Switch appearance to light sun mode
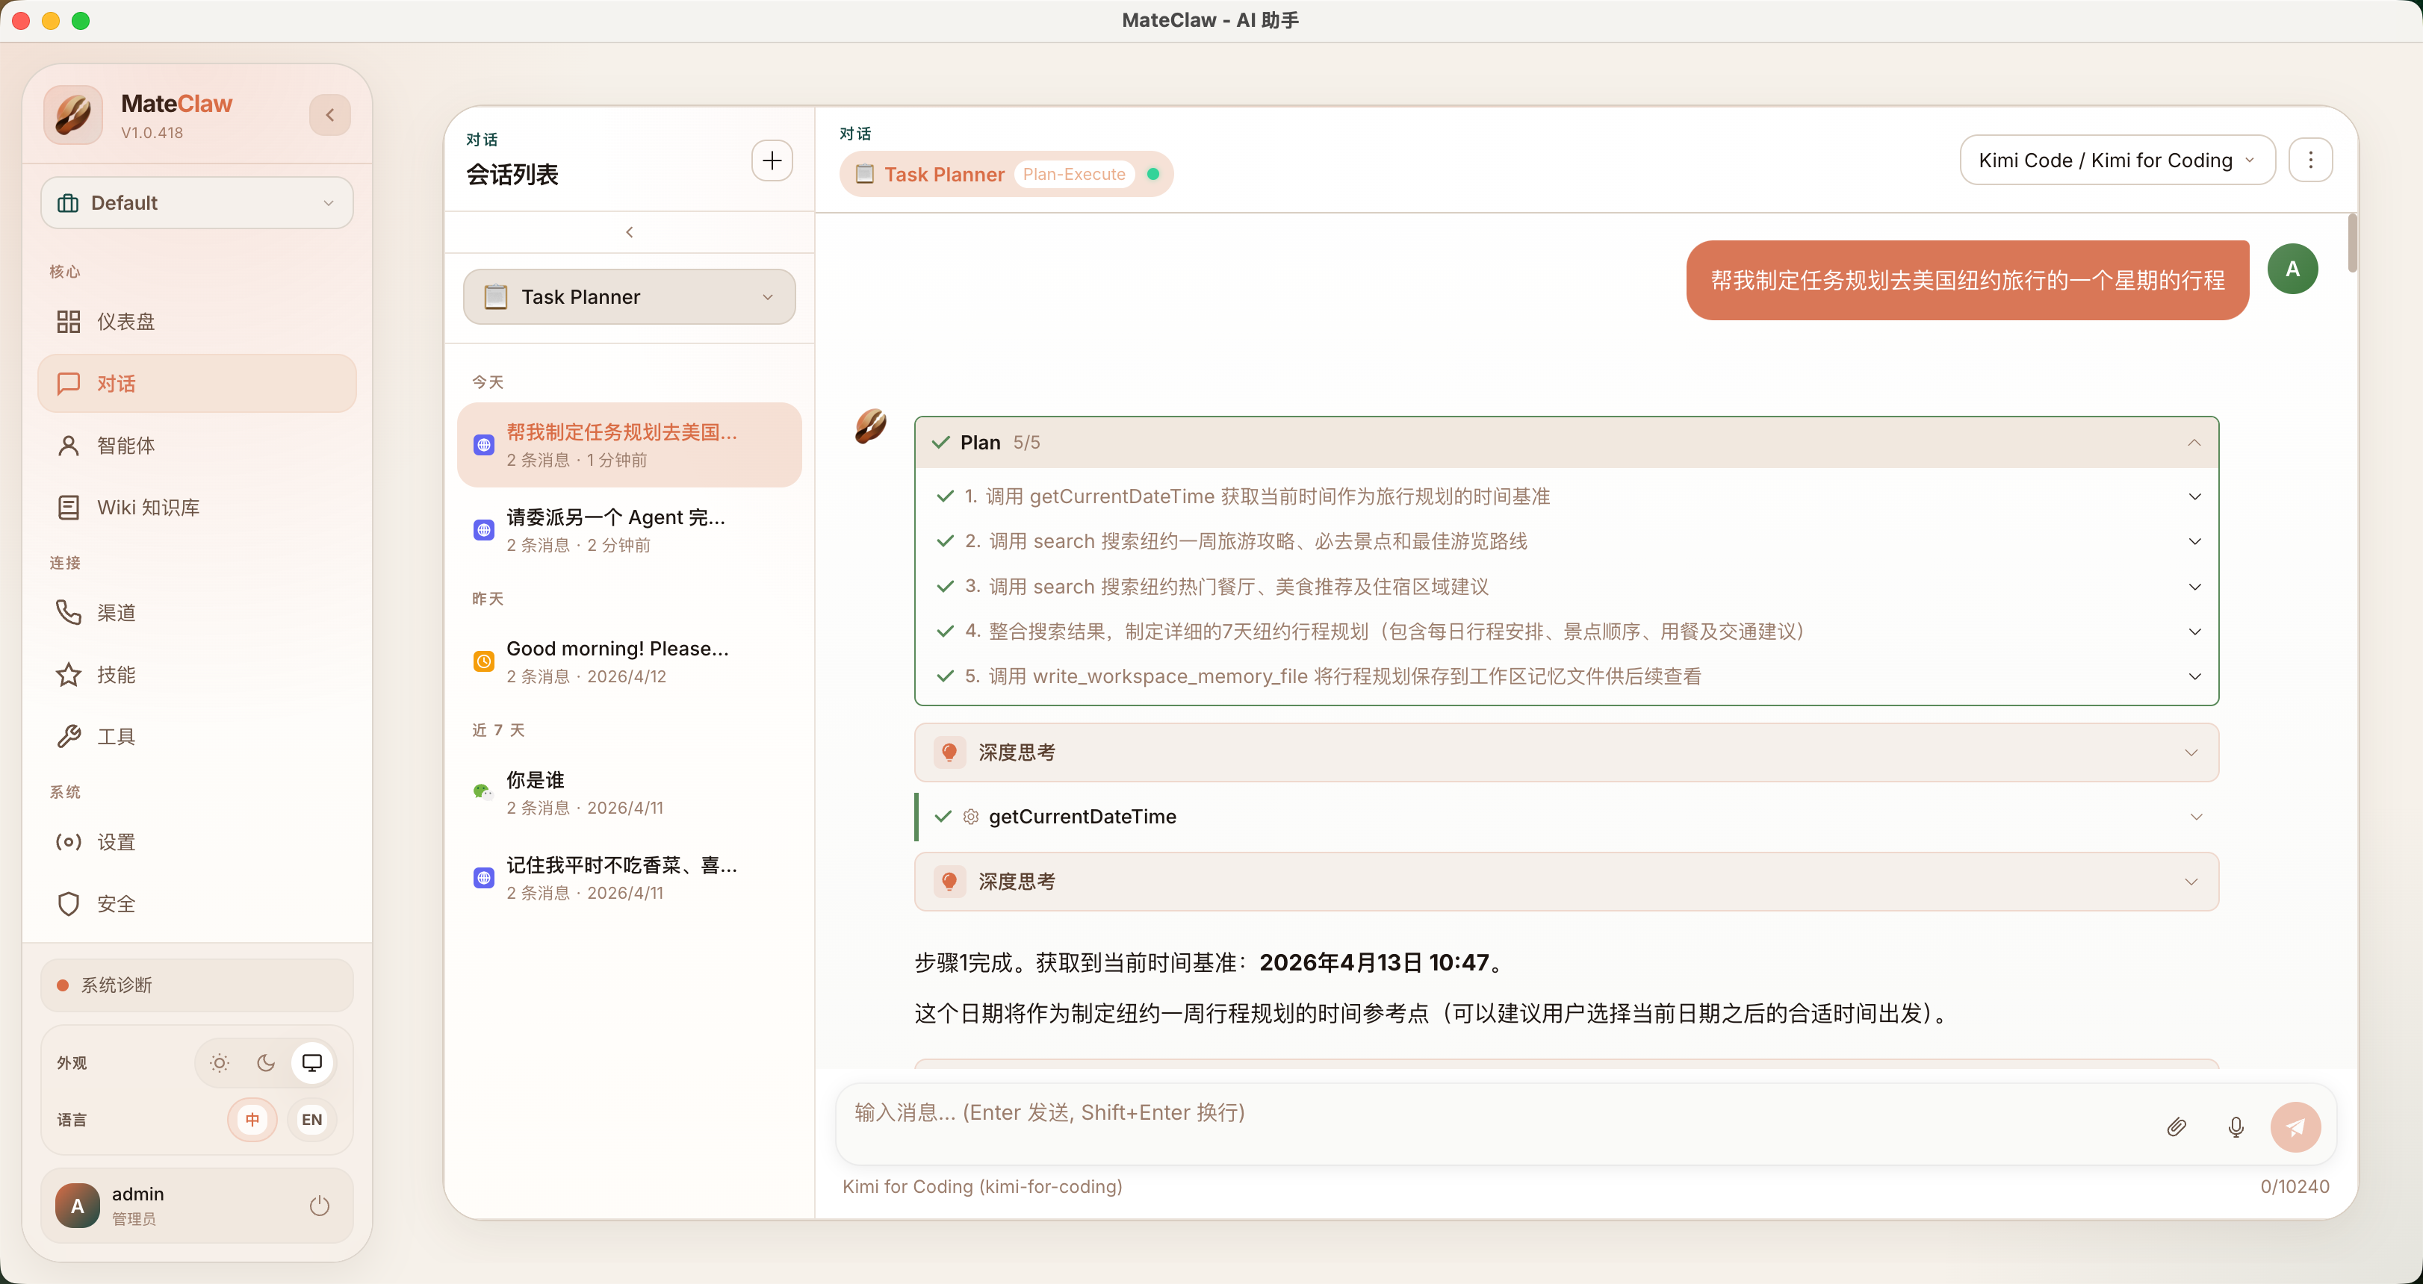The height and width of the screenshot is (1284, 2423). (x=219, y=1062)
